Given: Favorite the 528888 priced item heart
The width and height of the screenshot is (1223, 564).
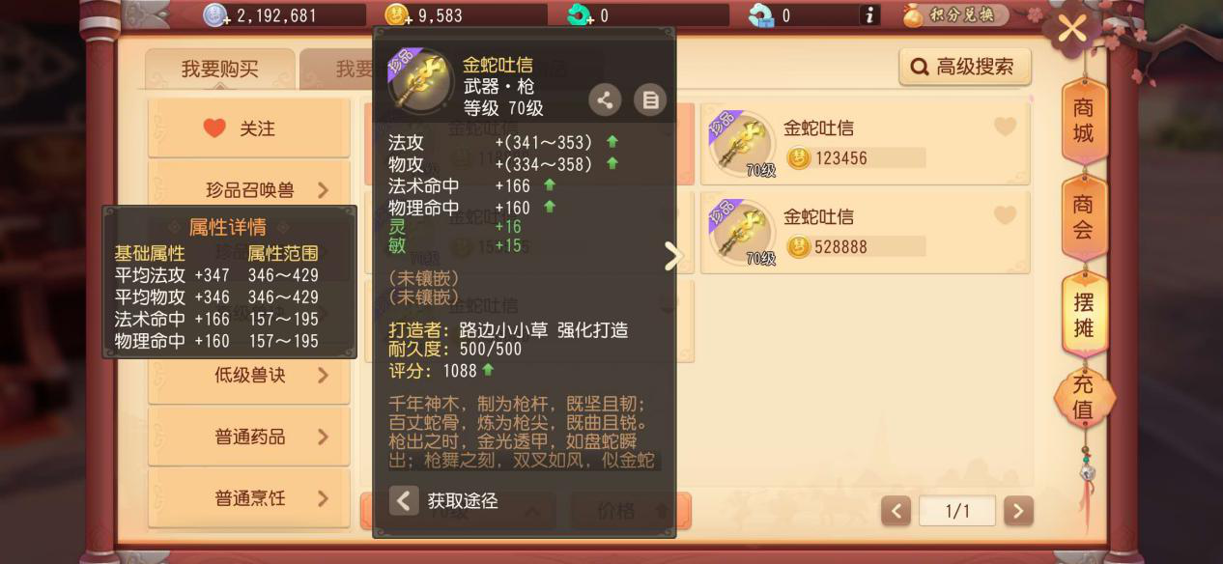Looking at the screenshot, I should click(1005, 215).
